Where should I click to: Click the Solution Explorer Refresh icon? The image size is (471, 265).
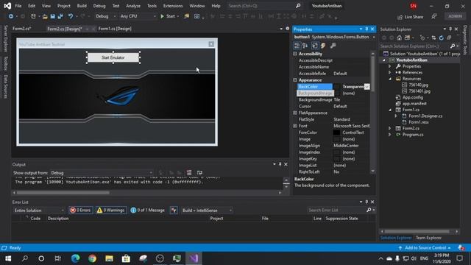point(441,38)
